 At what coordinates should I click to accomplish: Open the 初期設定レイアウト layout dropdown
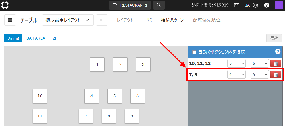[x=68, y=20]
